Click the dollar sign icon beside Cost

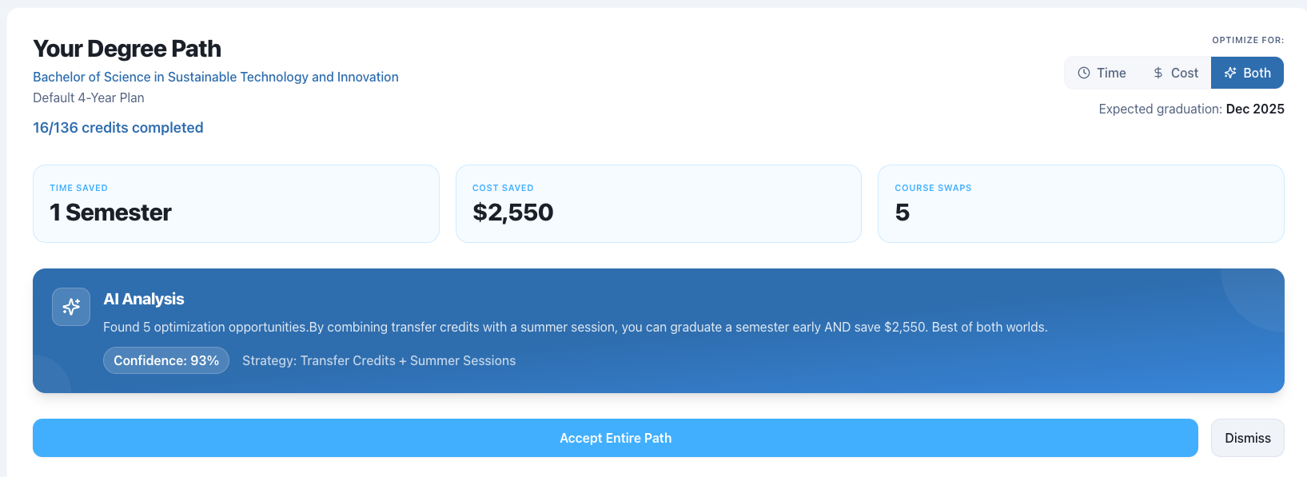(x=1156, y=73)
